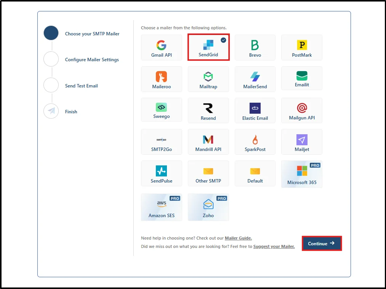
Task: Jump to the Send Test Email step
Action: (81, 86)
